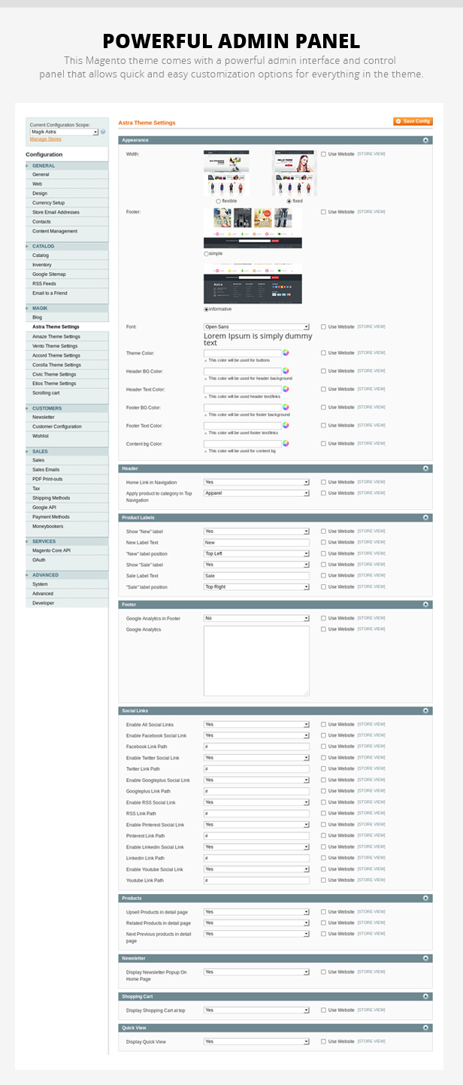Viewport: 463px width, 1085px height.
Task: Click the New Label Text field
Action: coord(256,542)
